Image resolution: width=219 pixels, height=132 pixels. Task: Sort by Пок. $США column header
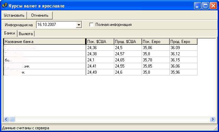point(100,42)
